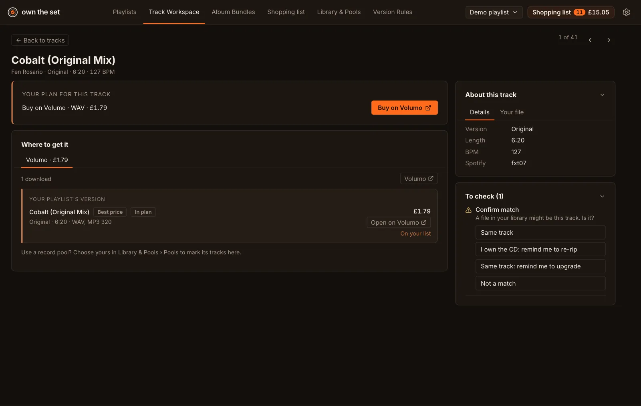Click the On your list link
This screenshot has width=641, height=406.
[x=415, y=233]
